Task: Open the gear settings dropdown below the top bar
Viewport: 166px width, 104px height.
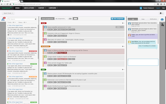Action: [x=162, y=13]
